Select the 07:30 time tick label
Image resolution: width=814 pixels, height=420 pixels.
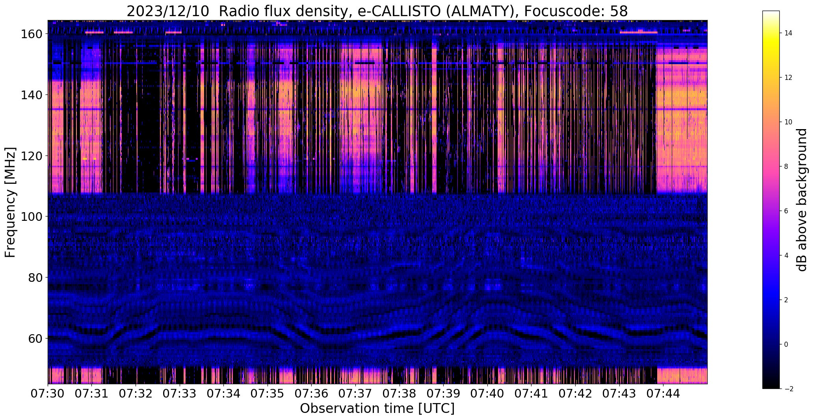[48, 393]
